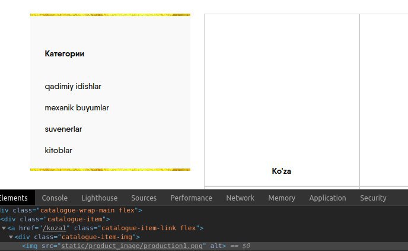This screenshot has width=408, height=251.
Task: Open the Lighthouse tab
Action: (100, 198)
